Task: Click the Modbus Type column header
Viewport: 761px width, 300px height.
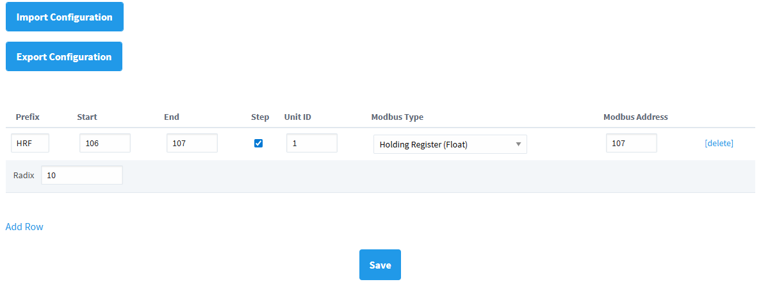Action: coord(397,117)
